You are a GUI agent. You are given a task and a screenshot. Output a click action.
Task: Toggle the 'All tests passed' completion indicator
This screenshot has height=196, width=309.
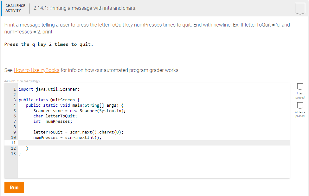(300, 106)
